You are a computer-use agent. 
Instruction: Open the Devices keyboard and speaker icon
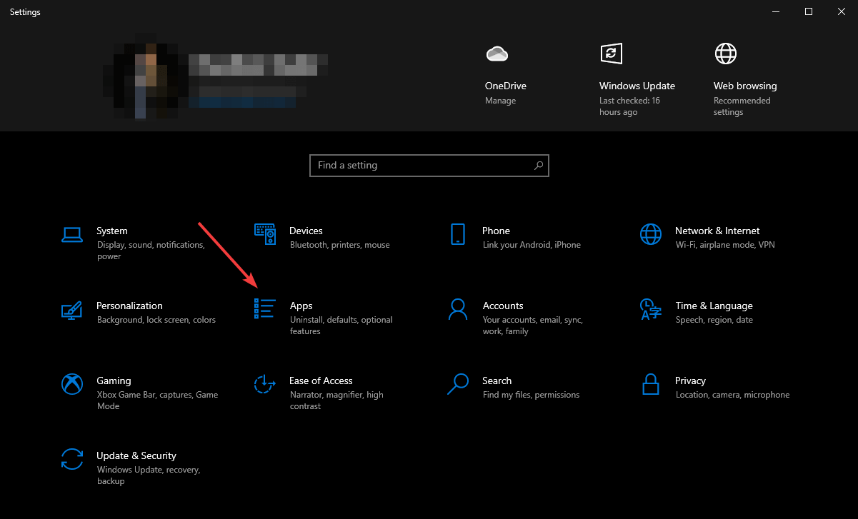tap(264, 234)
